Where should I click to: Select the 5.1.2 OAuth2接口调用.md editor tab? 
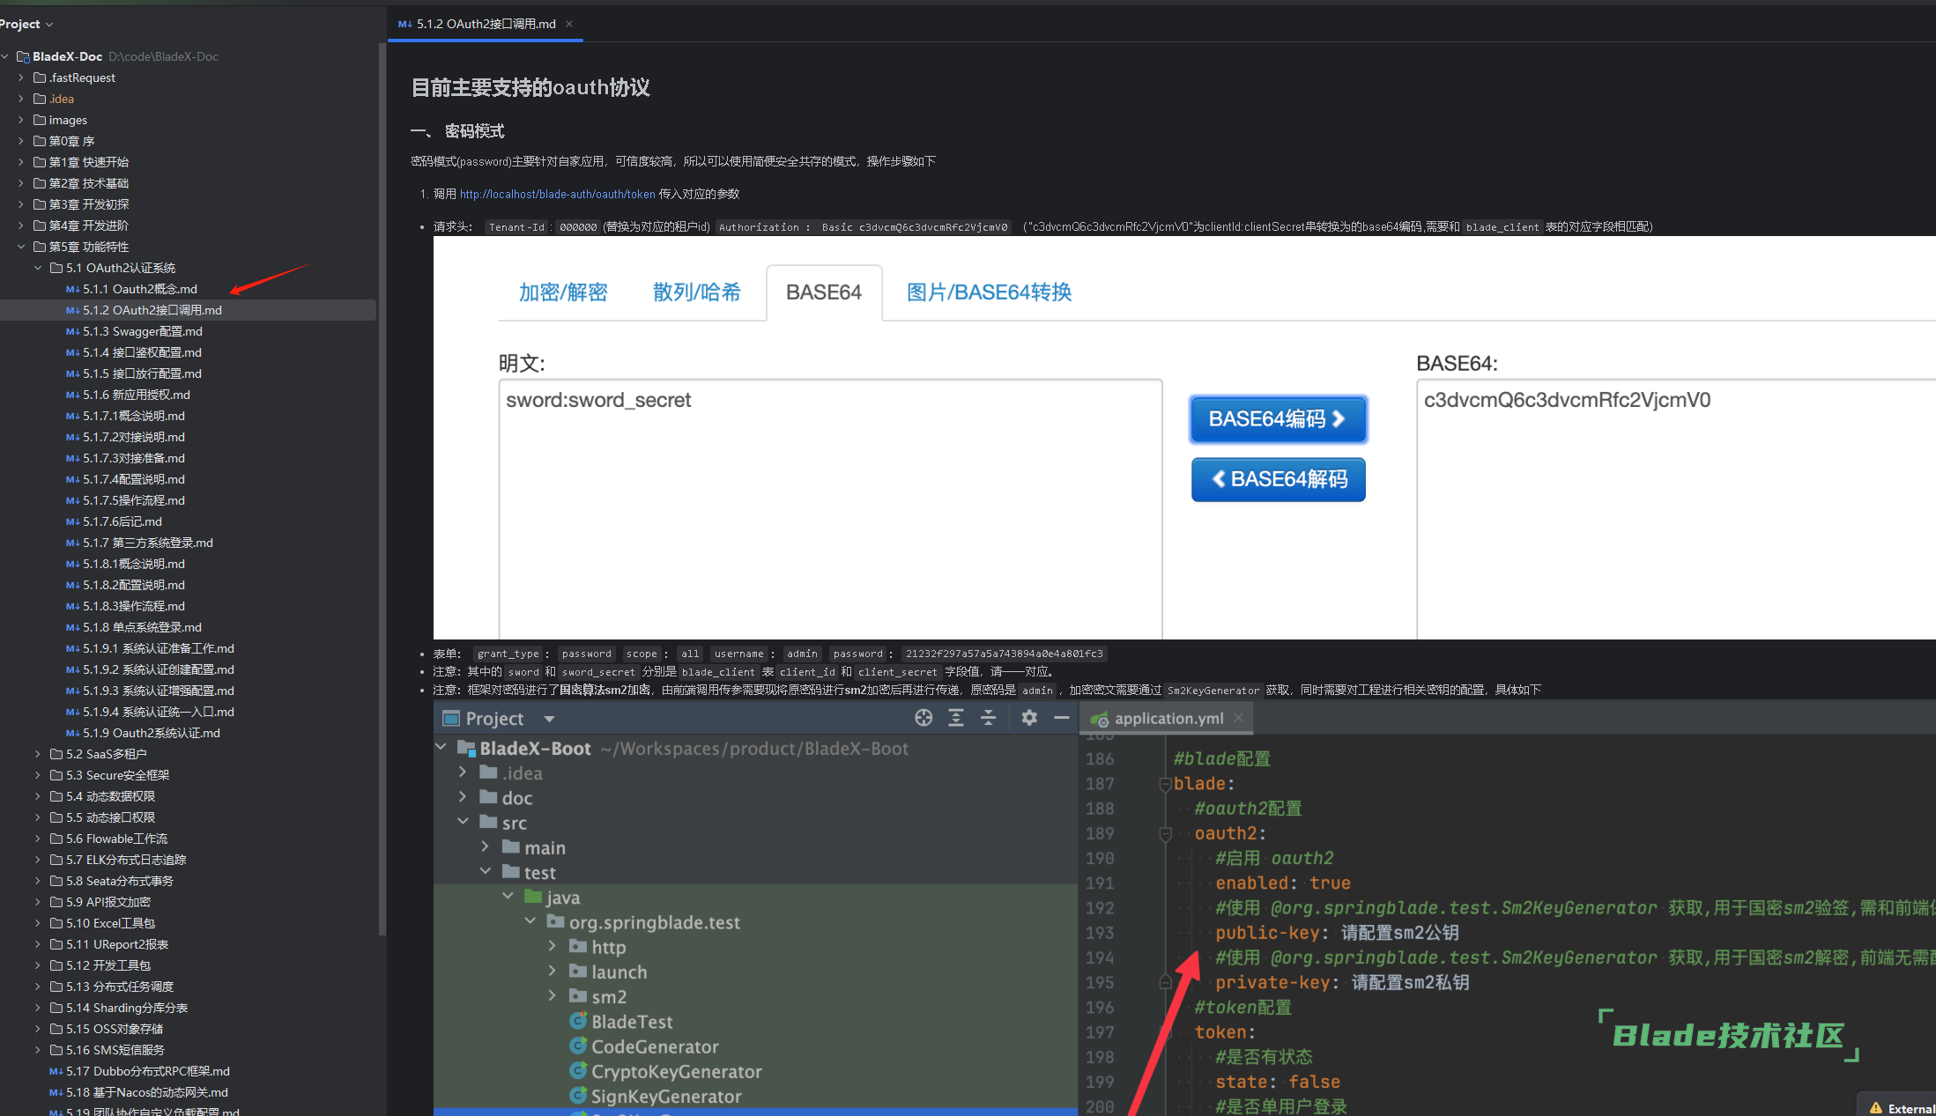tap(486, 24)
